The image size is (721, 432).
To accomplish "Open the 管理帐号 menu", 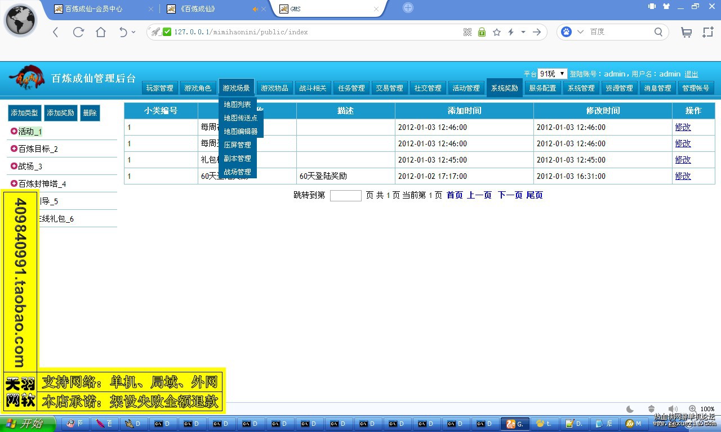I will click(x=696, y=88).
